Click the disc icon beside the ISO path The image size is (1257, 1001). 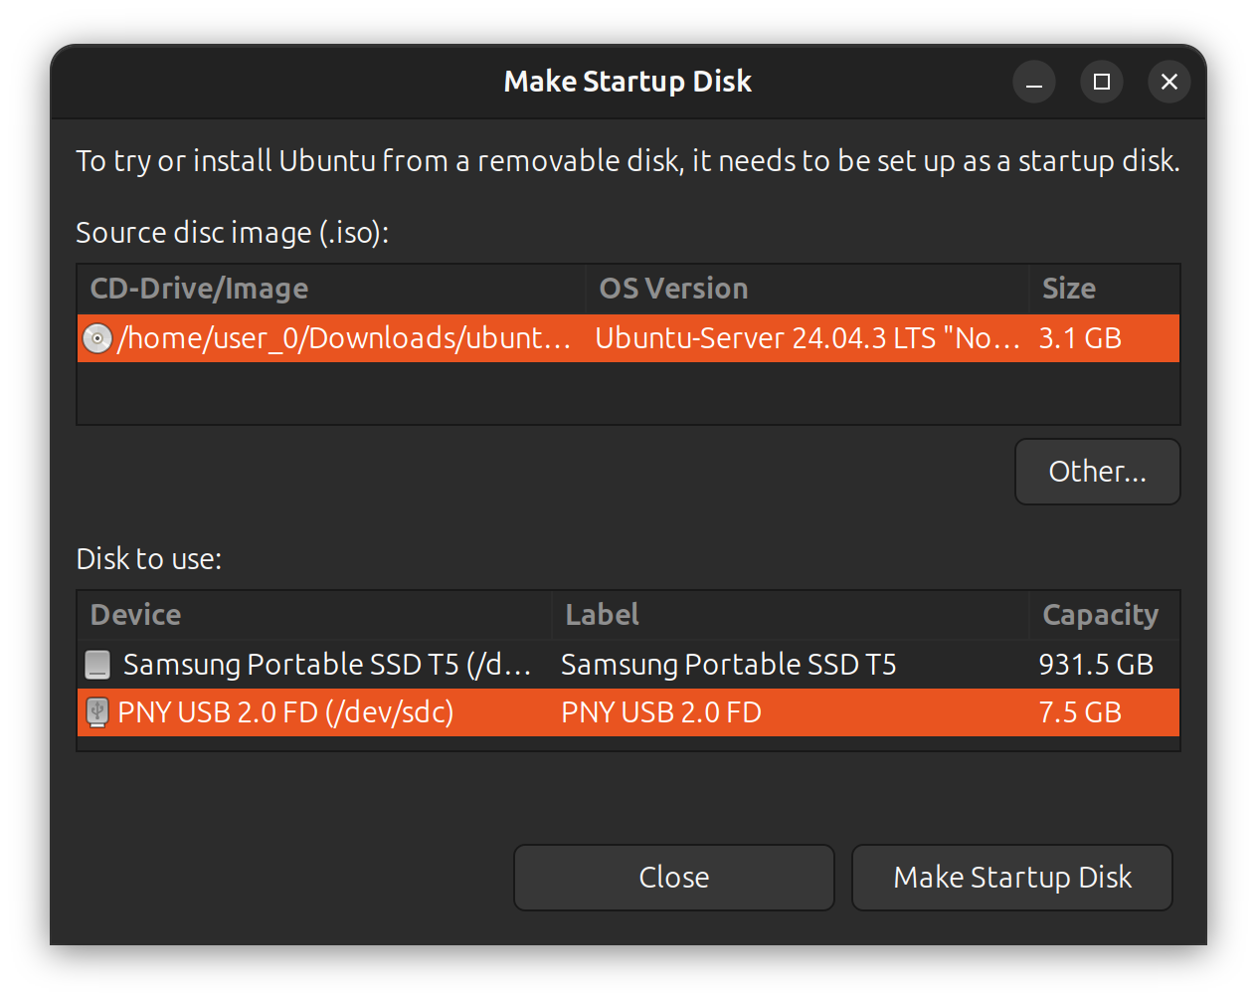pos(96,338)
